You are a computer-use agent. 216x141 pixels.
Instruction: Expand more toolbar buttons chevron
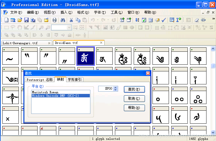point(213,18)
